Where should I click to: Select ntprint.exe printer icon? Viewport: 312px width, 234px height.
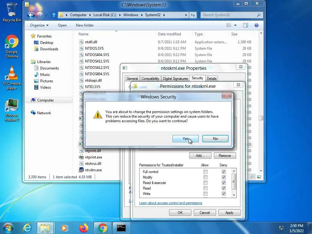81,157
